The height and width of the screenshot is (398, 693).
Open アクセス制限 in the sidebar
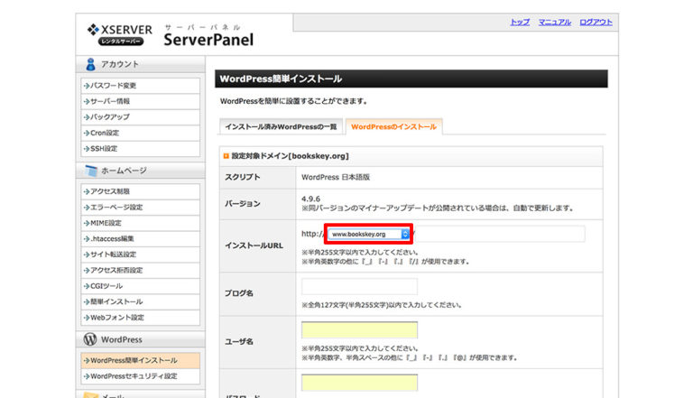coord(141,191)
